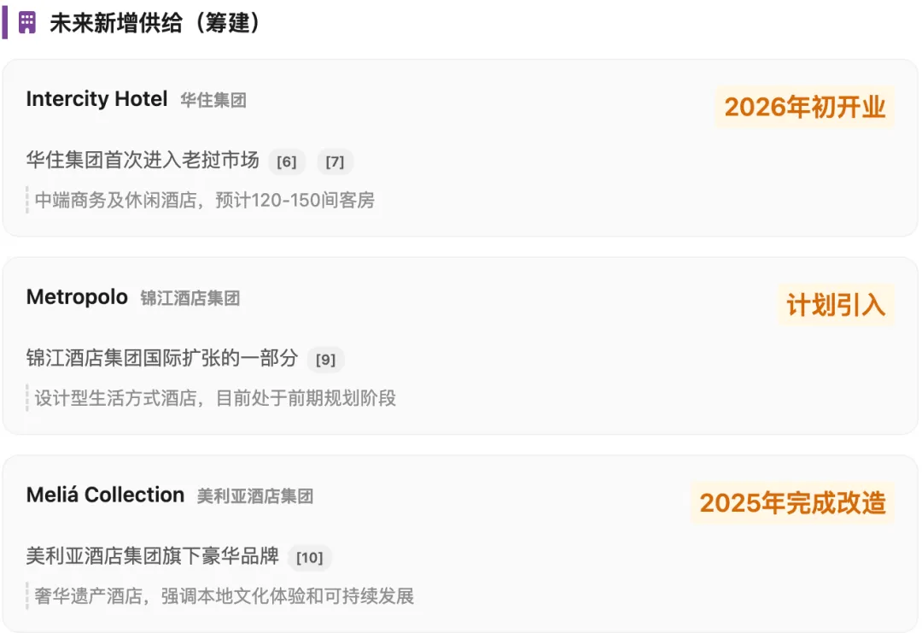Click the 奢华遗产酒店 description line
The height and width of the screenshot is (633, 922).
pos(224,596)
